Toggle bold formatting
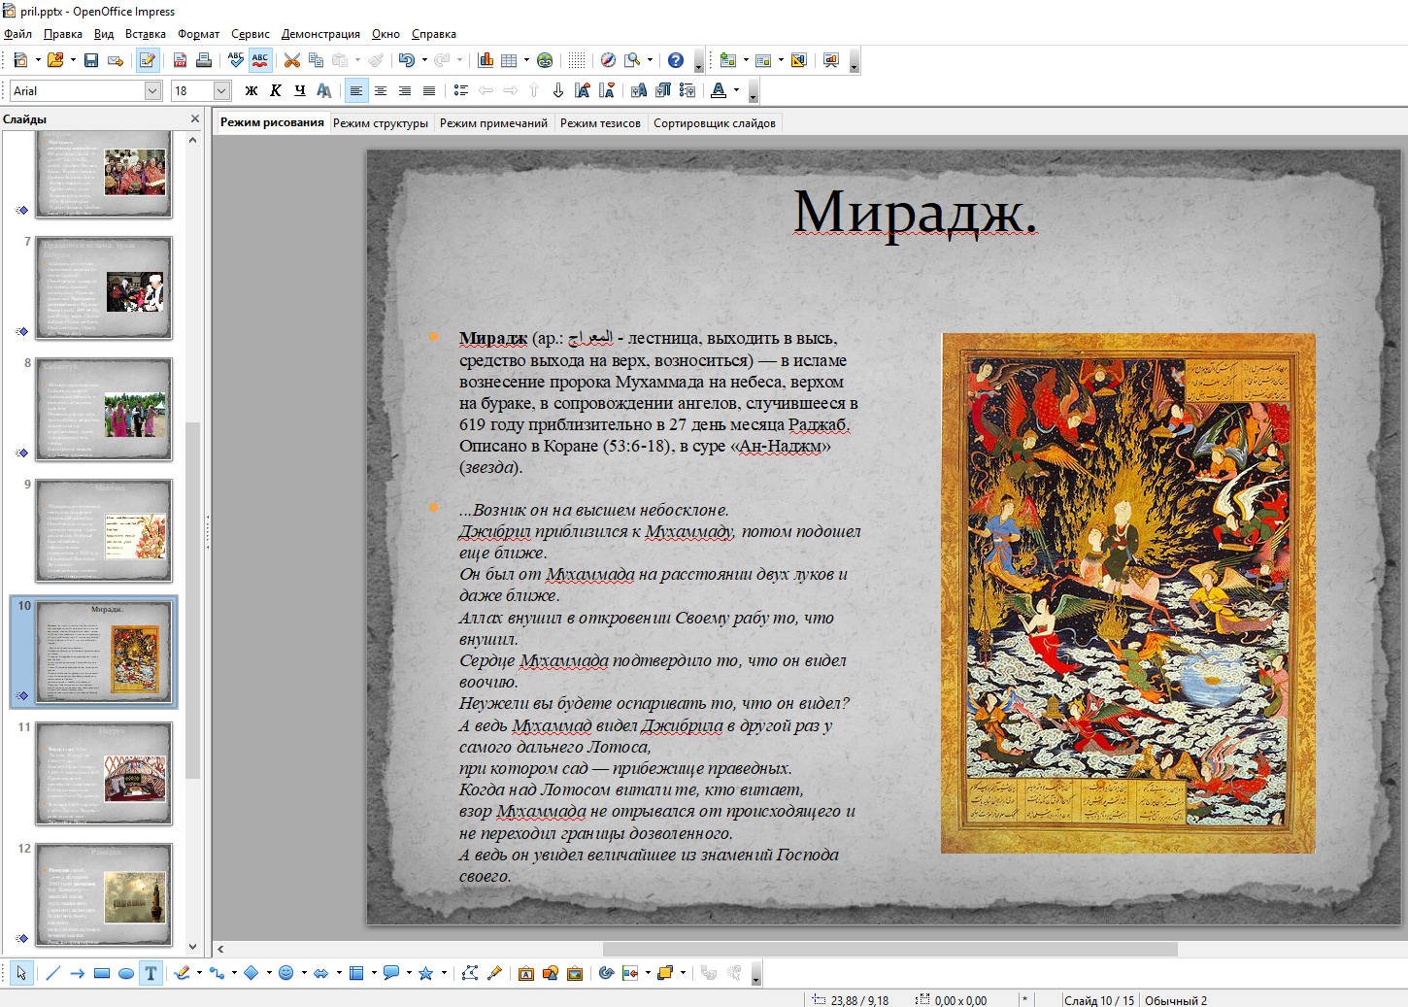 (x=251, y=90)
